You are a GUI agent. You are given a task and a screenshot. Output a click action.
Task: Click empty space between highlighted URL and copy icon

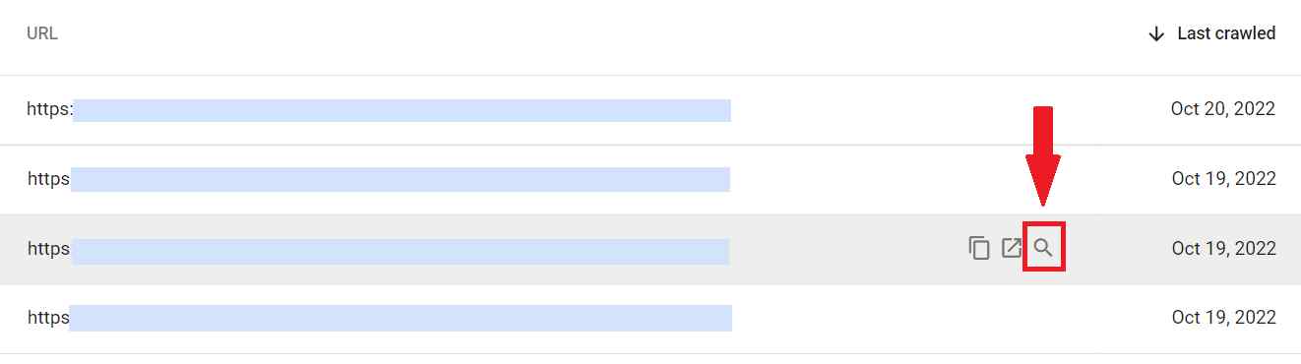(x=848, y=249)
